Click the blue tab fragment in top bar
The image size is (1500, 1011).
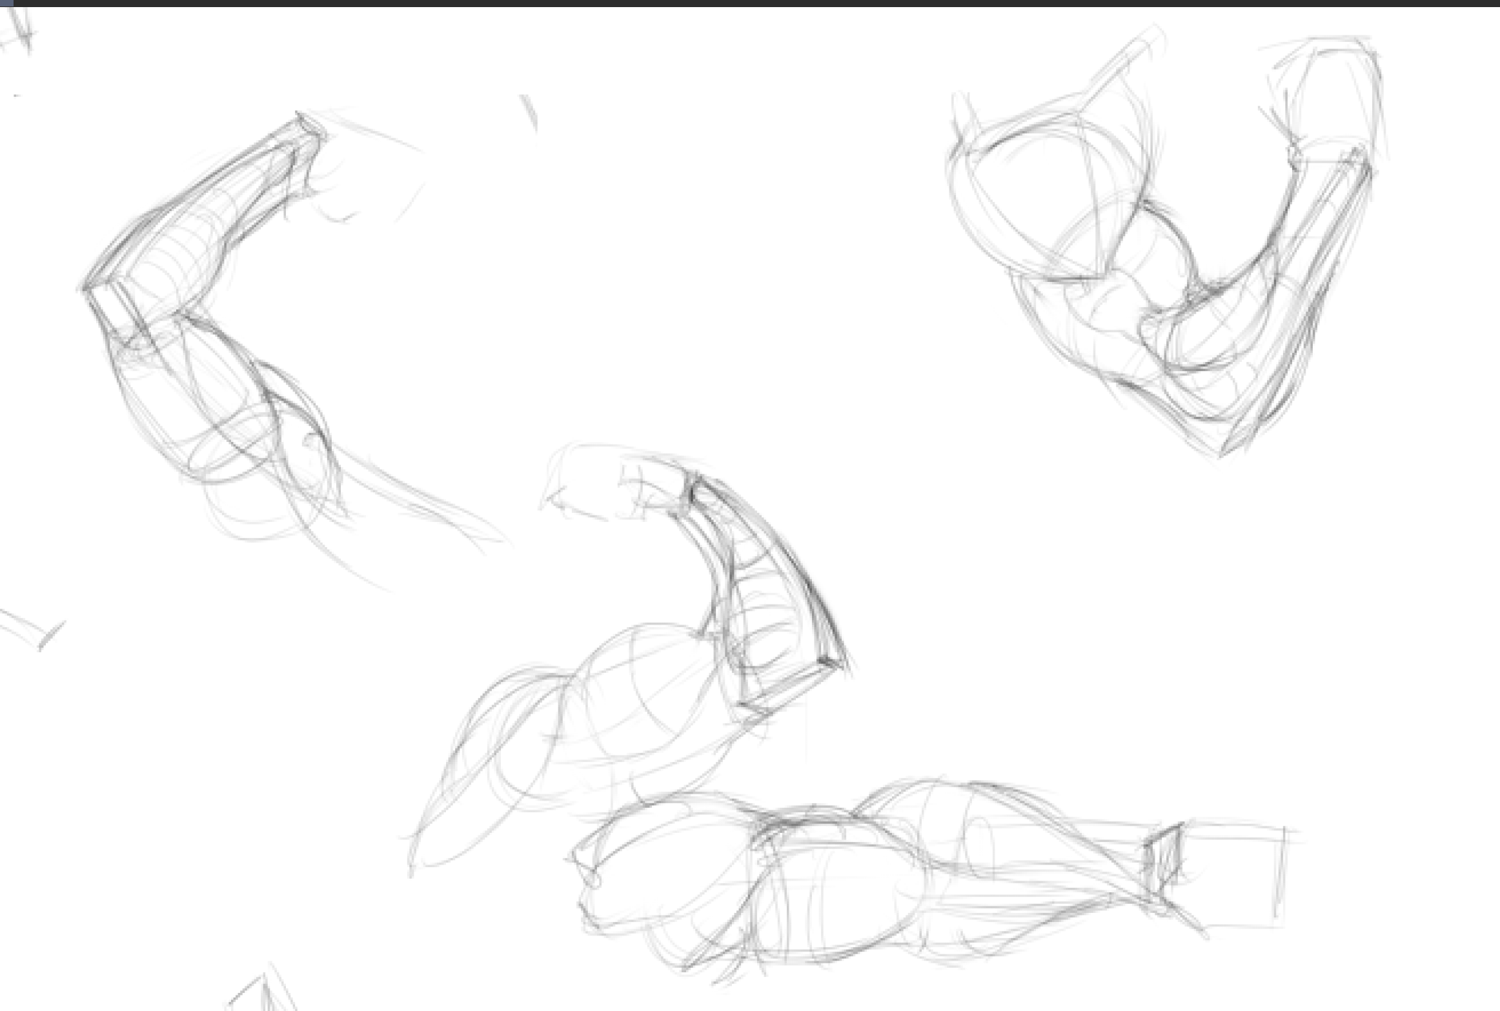click(x=5, y=3)
